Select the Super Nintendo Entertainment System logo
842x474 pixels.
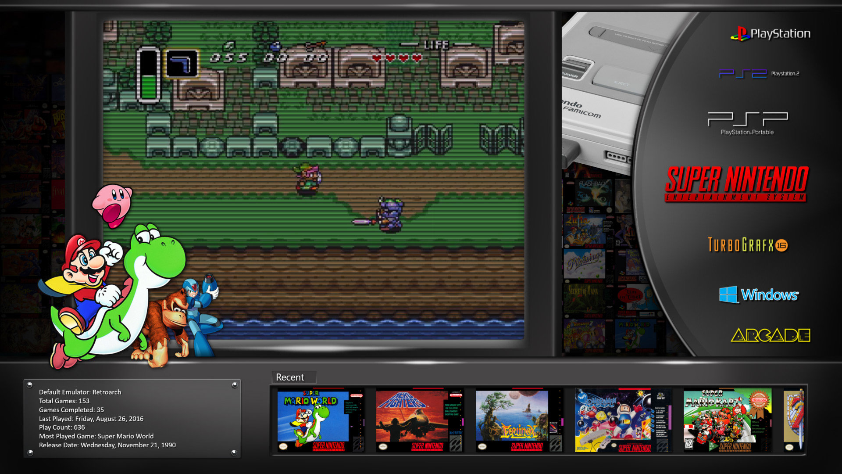point(736,184)
